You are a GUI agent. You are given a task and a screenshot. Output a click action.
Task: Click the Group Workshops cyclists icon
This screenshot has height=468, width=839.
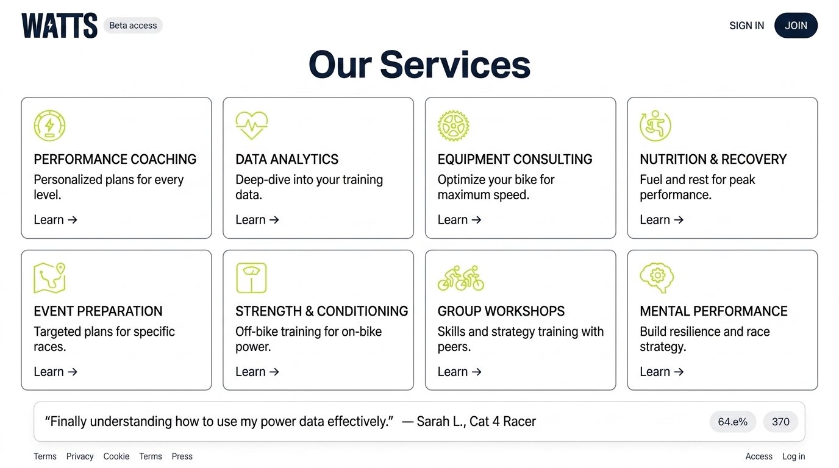460,278
